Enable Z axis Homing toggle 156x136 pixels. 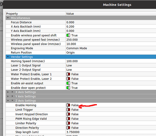(68, 105)
